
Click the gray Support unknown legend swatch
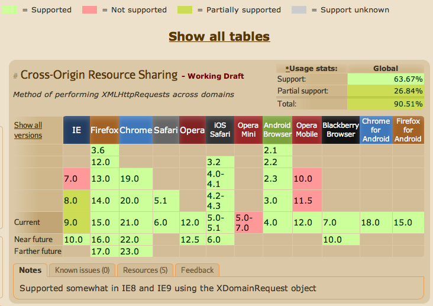point(299,10)
